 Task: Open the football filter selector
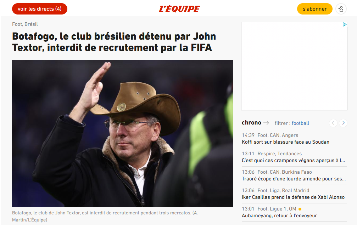point(300,123)
